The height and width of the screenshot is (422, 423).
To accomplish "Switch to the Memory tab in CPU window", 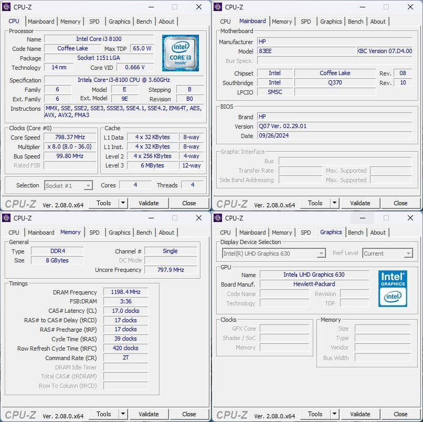I will (x=70, y=22).
